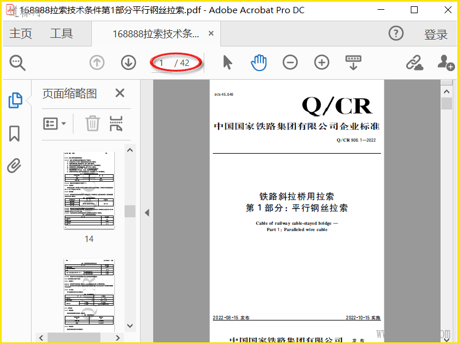Click the 2022-10-15 实施 date text
Viewport: 459px width, 344px height.
click(x=363, y=318)
